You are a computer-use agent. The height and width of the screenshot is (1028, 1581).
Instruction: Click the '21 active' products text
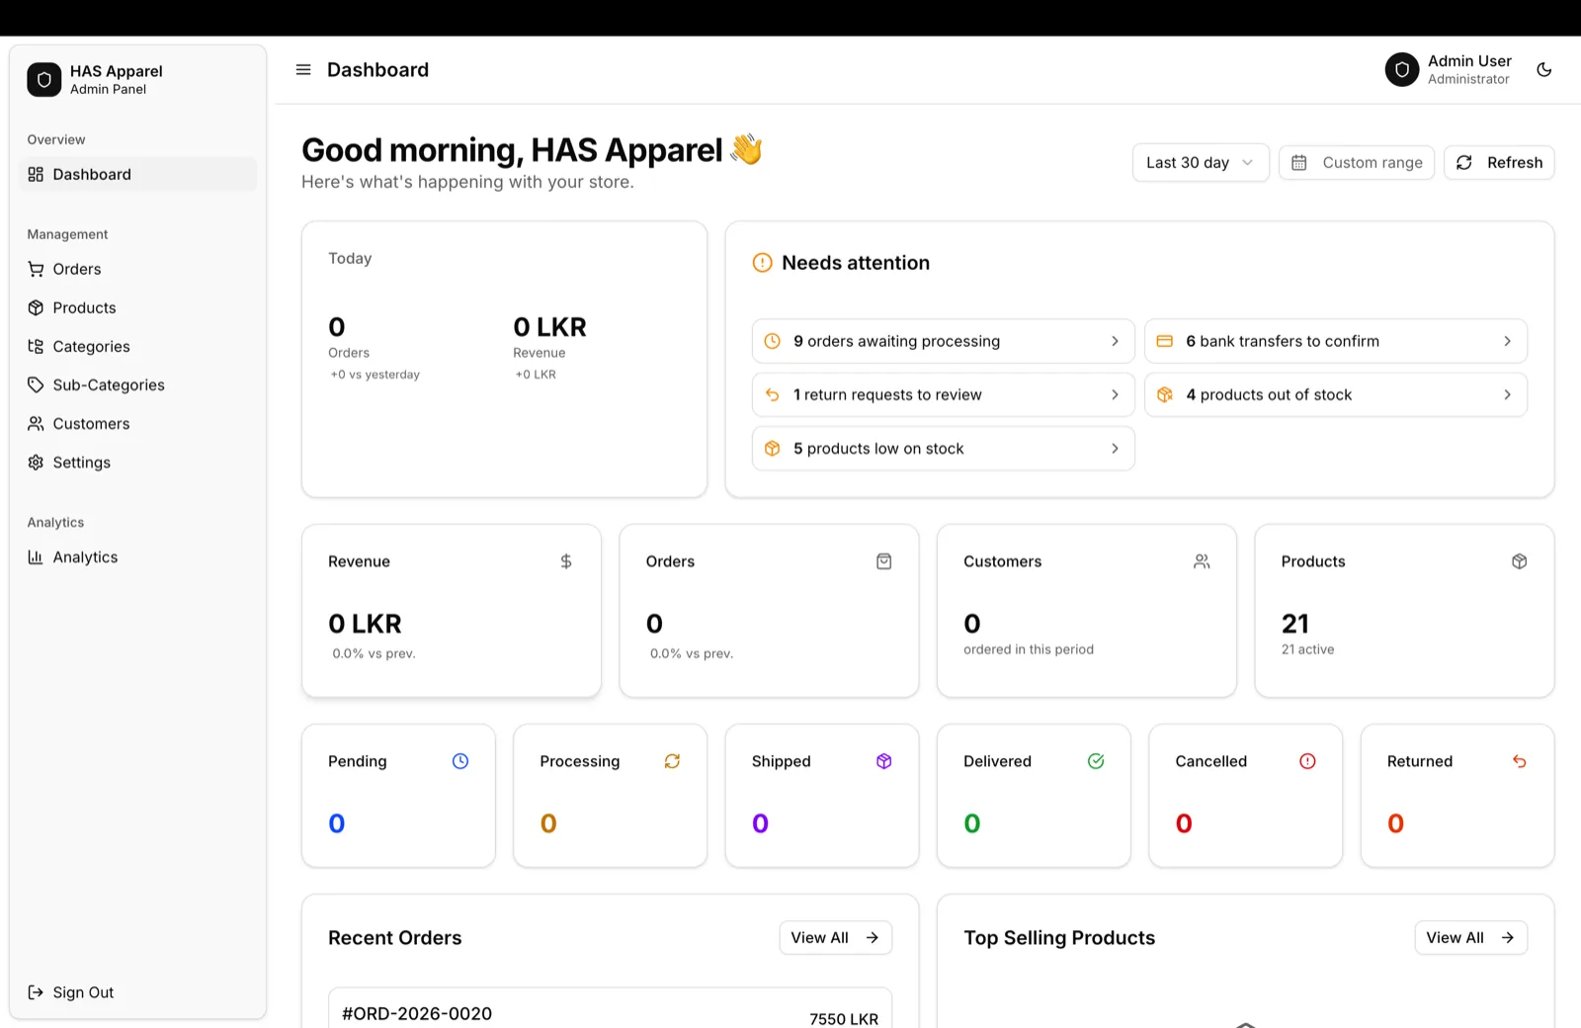[x=1307, y=649]
